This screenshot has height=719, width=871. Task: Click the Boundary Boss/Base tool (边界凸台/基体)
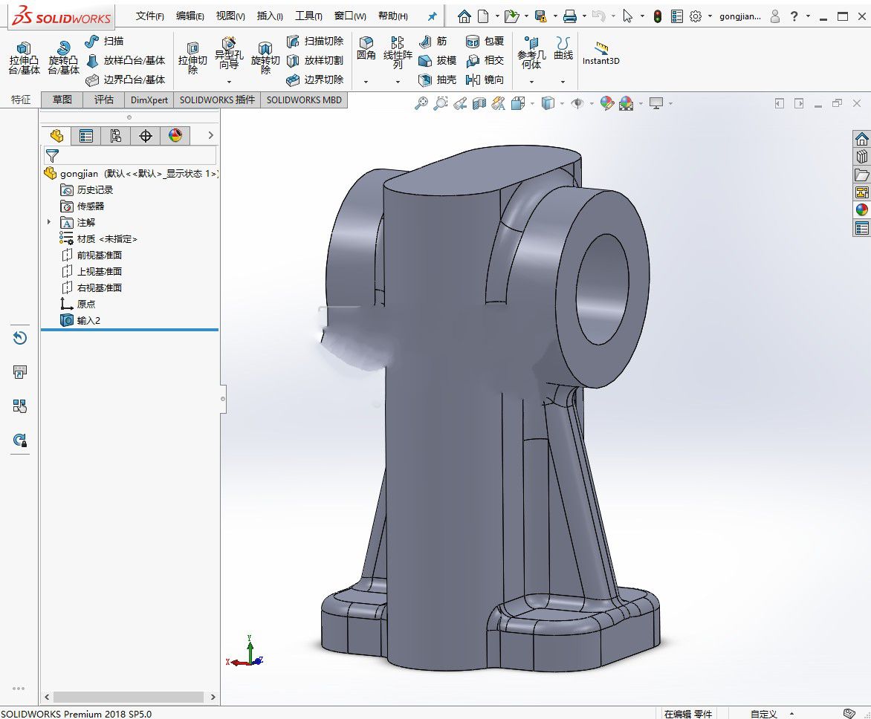coord(126,80)
